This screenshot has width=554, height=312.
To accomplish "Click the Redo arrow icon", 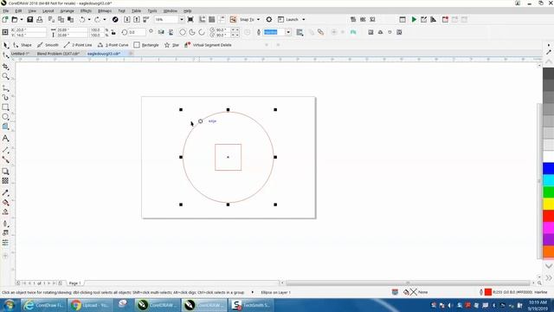I will tap(97, 19).
